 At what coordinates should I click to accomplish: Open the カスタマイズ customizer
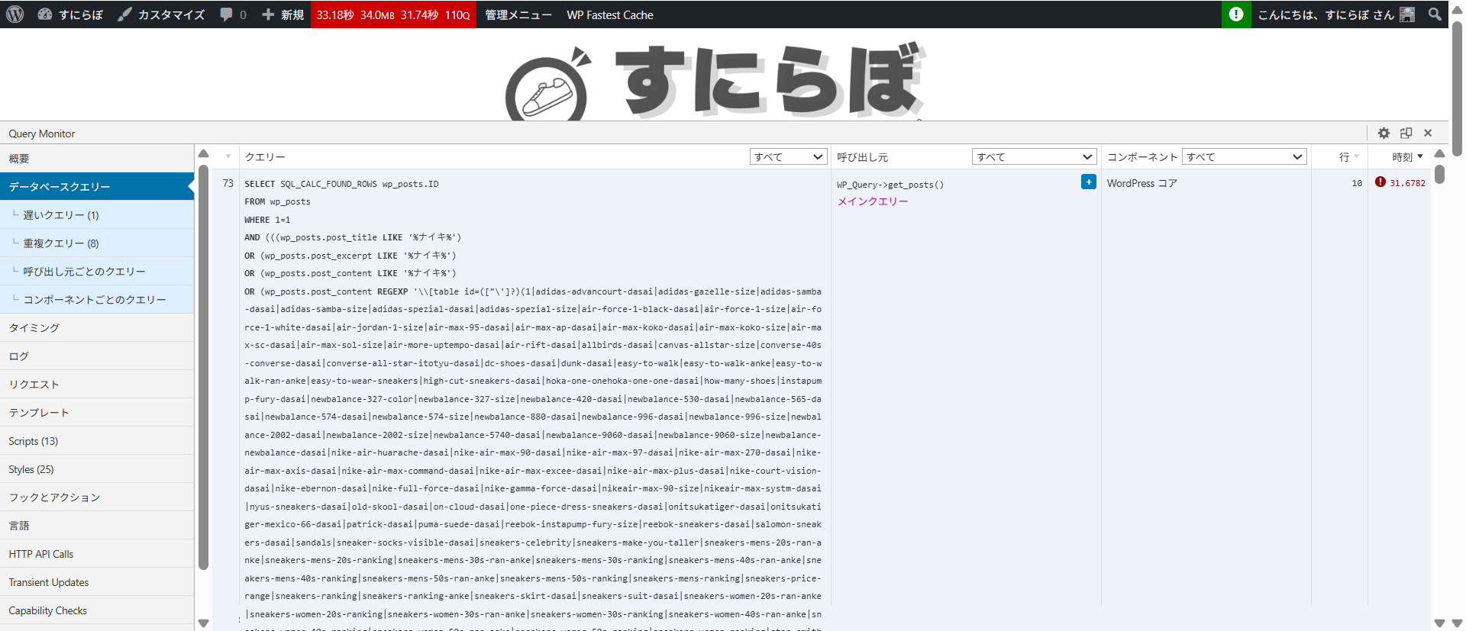tap(161, 14)
